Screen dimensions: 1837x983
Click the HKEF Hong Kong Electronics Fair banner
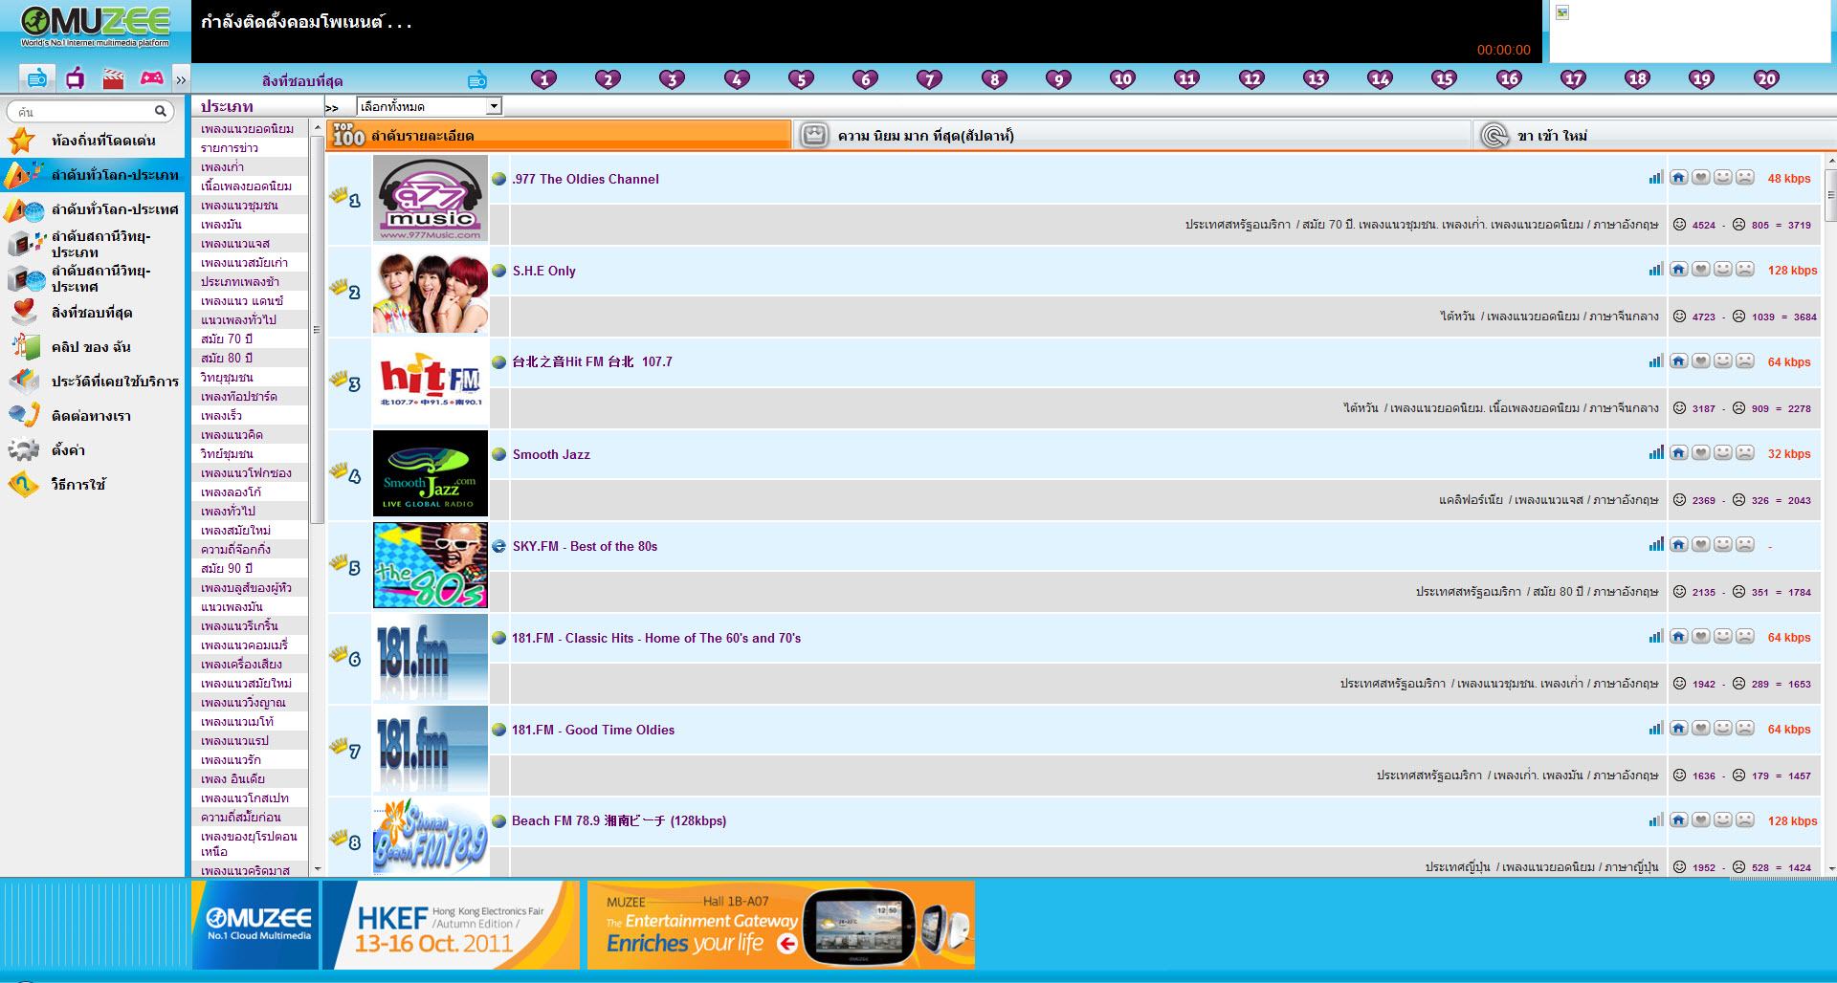click(x=451, y=925)
